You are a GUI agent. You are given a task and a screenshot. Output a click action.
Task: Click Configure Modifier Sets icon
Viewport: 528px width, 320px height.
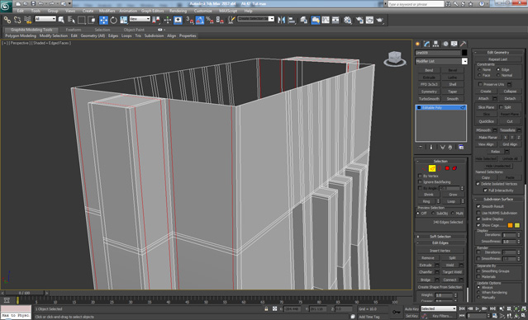point(461,148)
